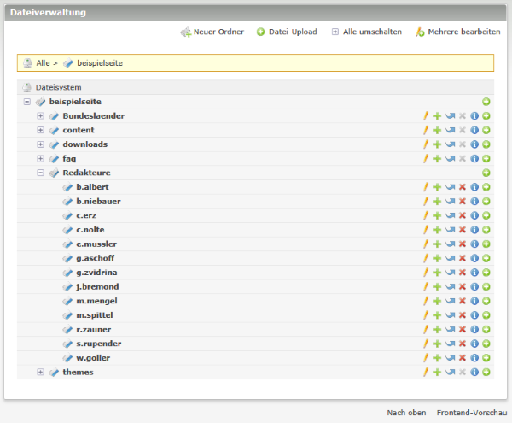Collapse the beispielseite root folder
Image resolution: width=512 pixels, height=423 pixels.
tap(27, 102)
